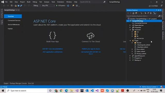Click the Redo toolbar icon

click(x=29, y=6)
